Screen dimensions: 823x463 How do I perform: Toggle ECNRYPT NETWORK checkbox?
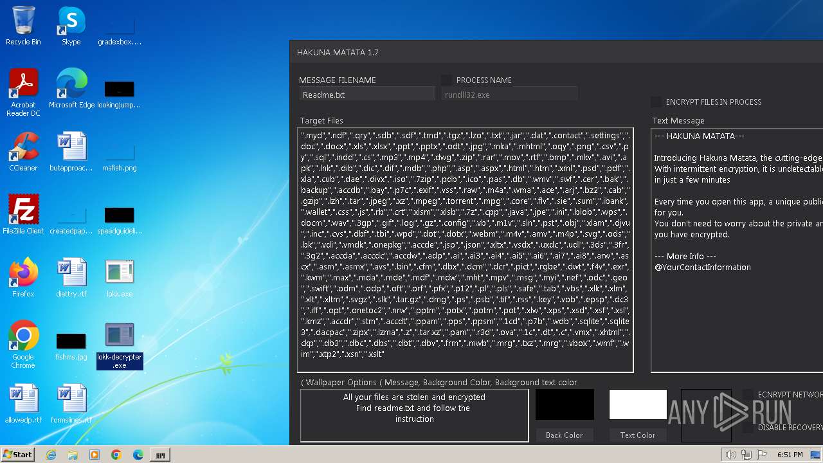tap(748, 394)
